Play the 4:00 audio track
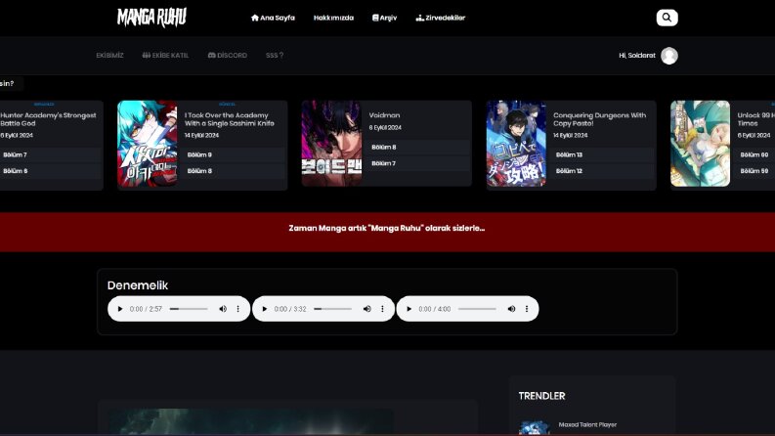 point(409,309)
